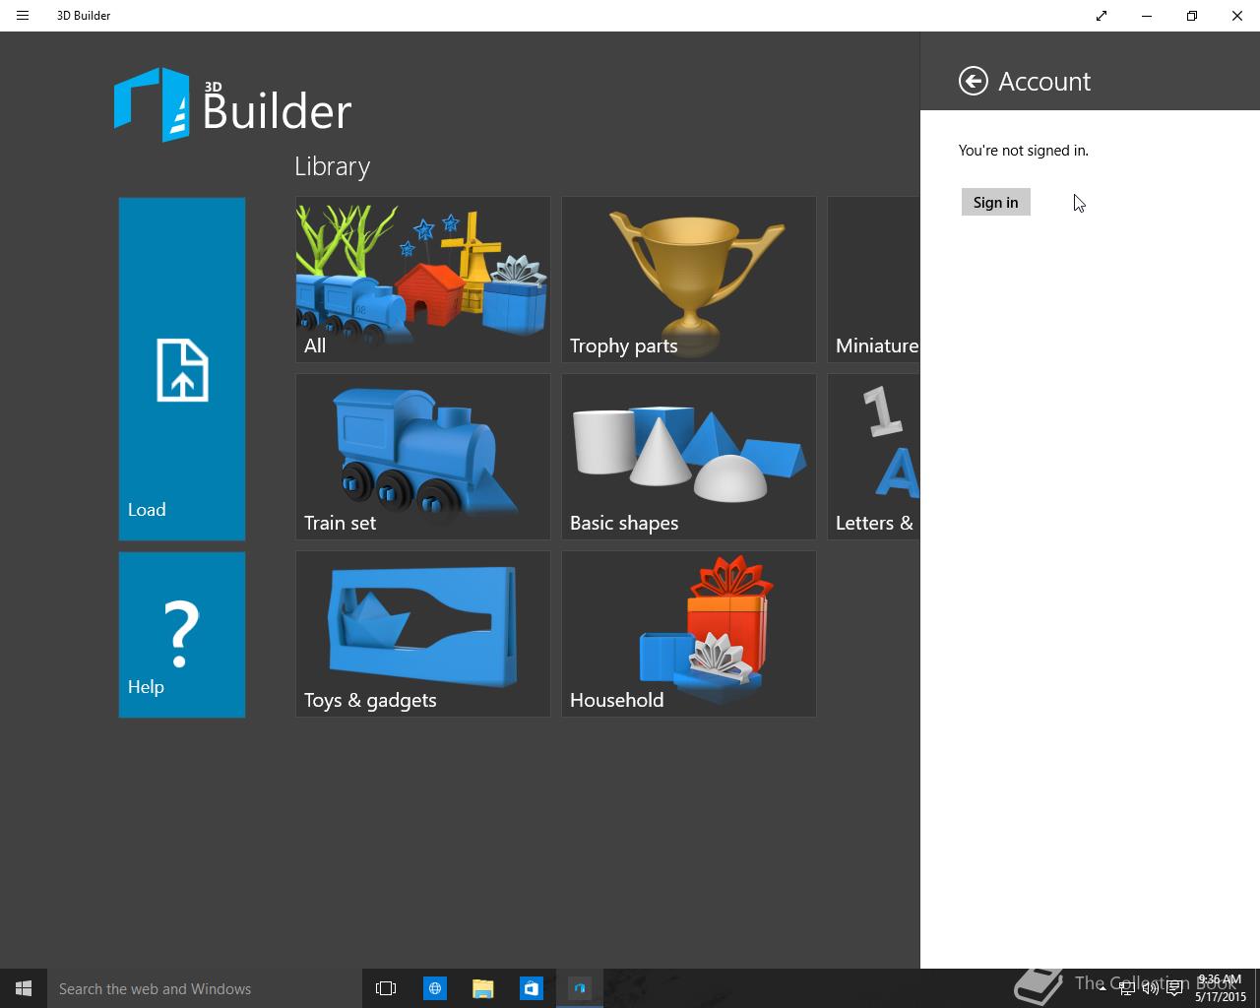
Task: Click the Account panel title
Action: click(1044, 81)
